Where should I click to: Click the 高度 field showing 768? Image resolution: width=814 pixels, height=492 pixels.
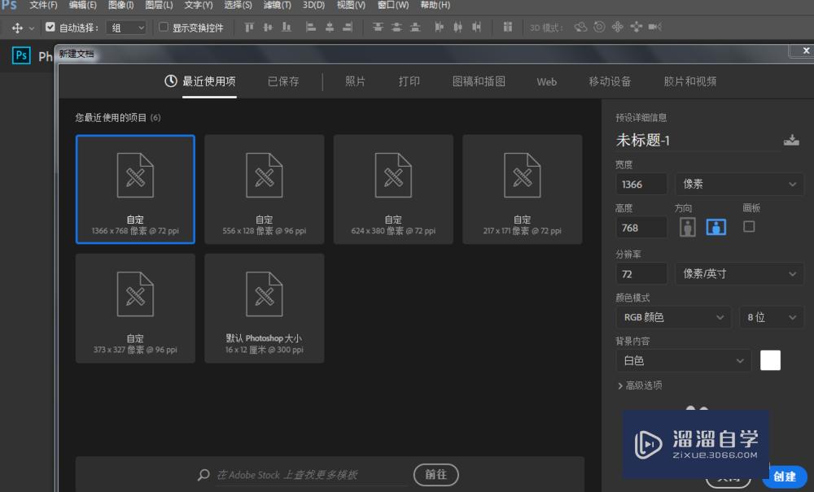[x=641, y=228]
